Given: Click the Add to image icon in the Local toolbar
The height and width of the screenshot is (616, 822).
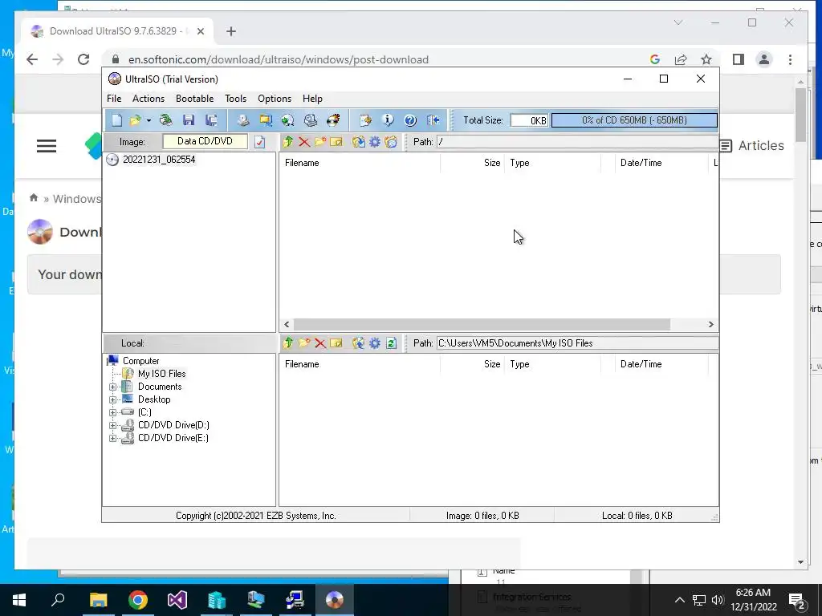Looking at the screenshot, I should (359, 343).
